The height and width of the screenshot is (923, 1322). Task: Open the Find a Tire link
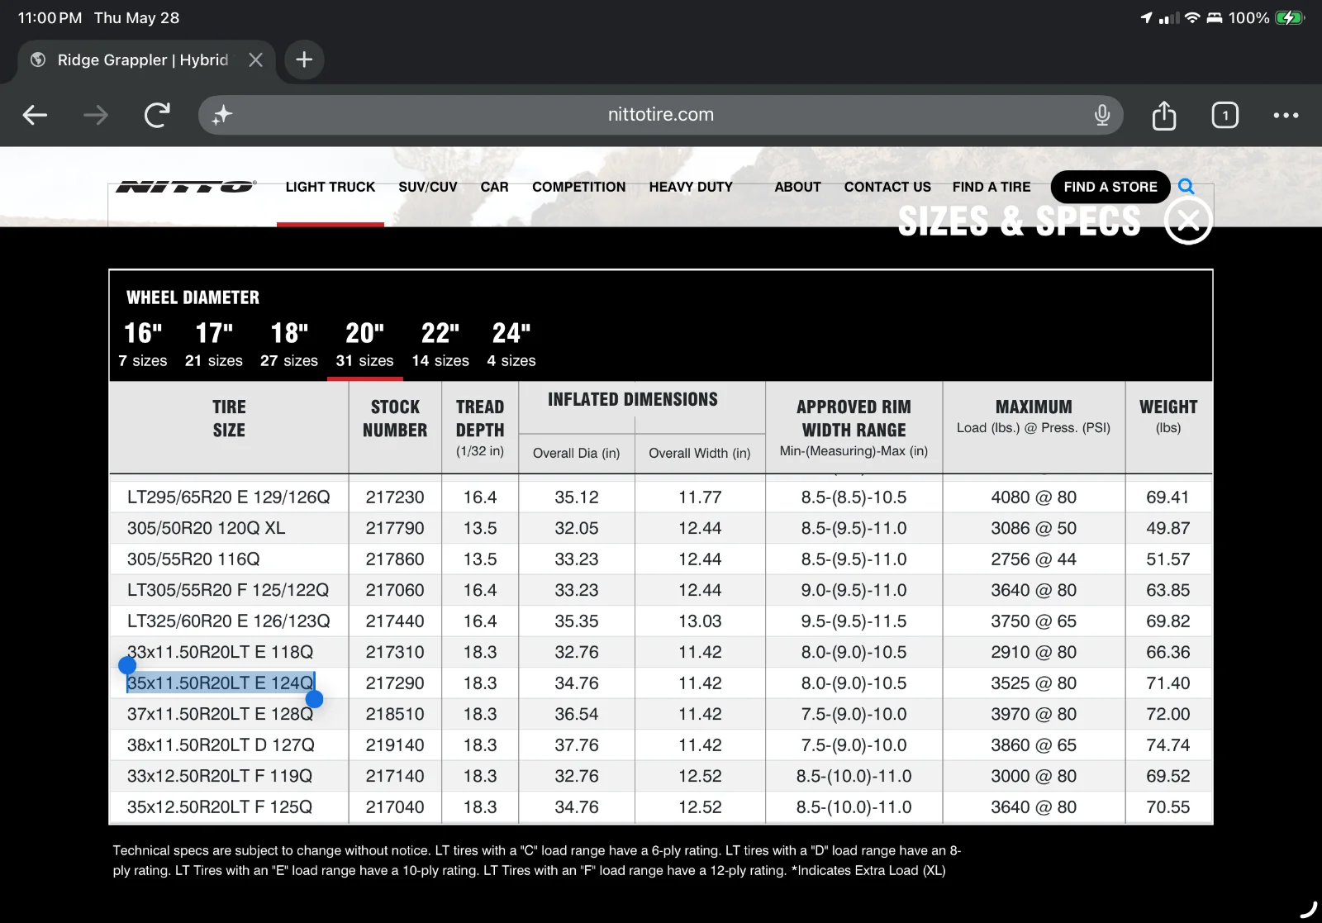click(991, 187)
